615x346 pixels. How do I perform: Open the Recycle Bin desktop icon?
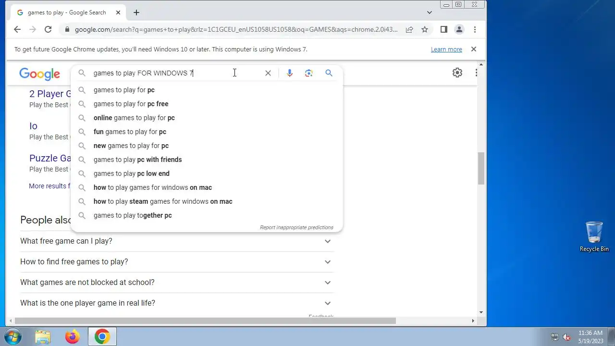(594, 236)
